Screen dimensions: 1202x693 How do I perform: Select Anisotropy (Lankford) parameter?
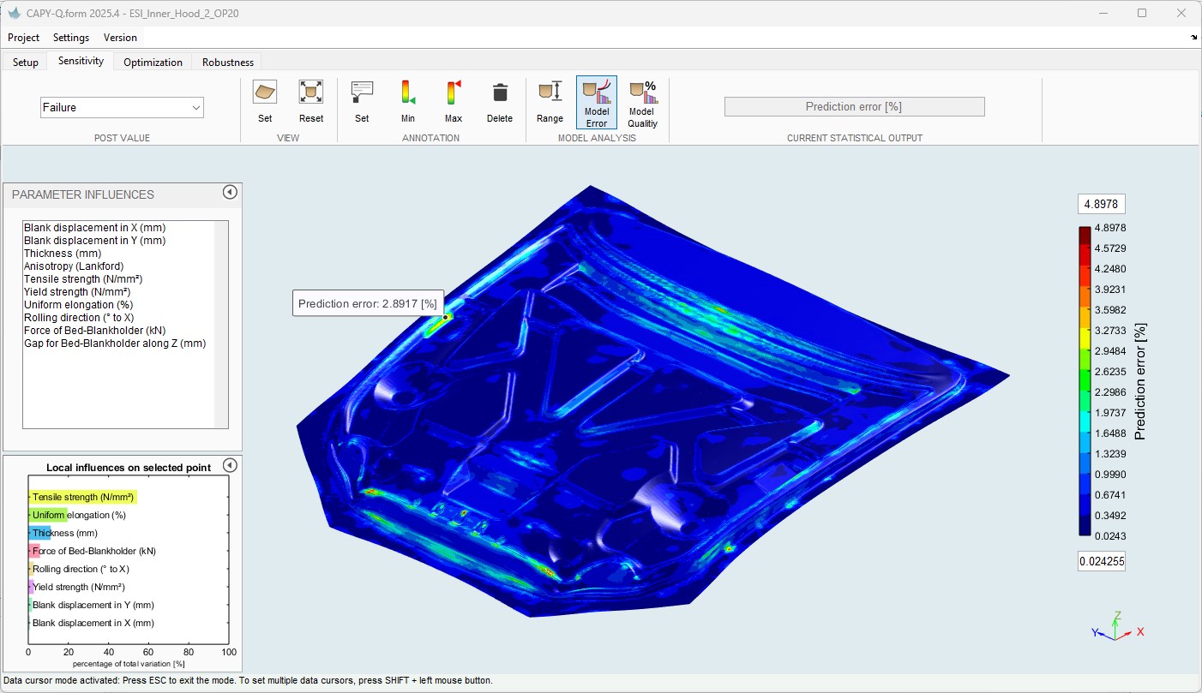pos(74,266)
